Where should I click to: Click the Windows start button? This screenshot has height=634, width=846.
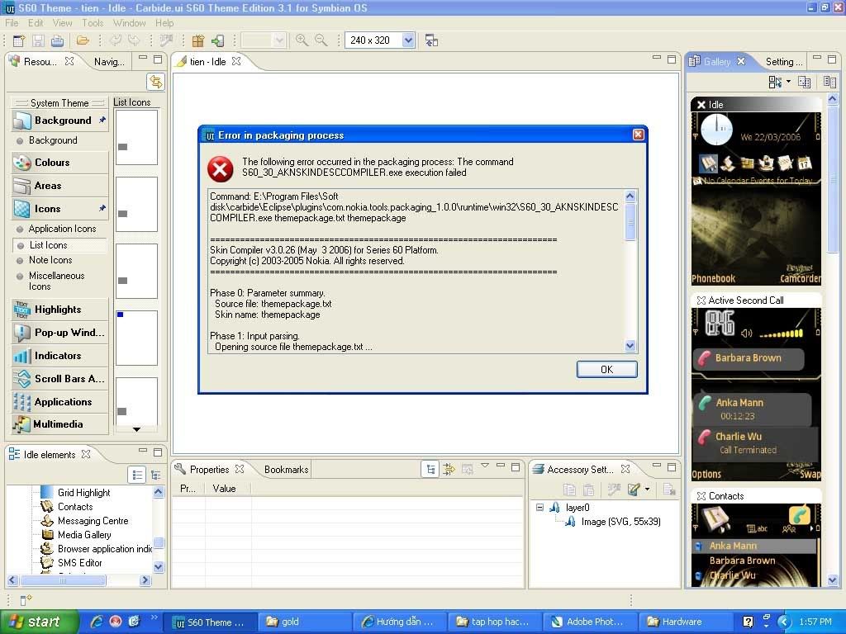point(40,622)
